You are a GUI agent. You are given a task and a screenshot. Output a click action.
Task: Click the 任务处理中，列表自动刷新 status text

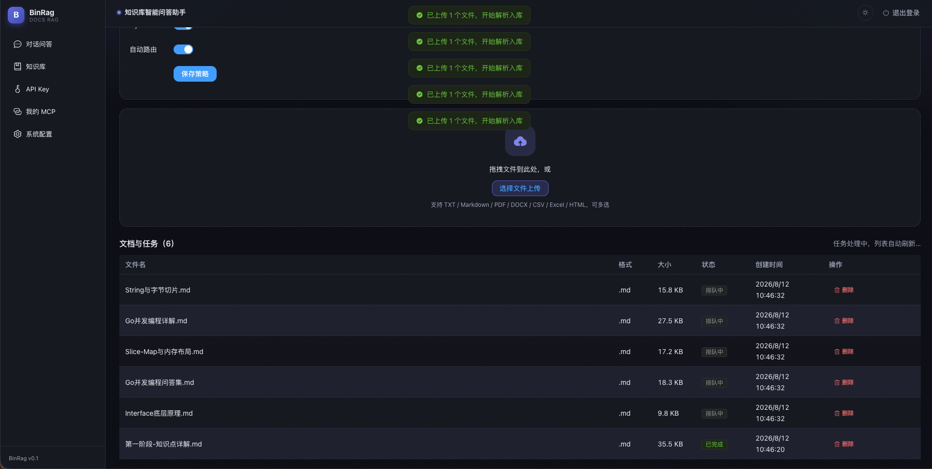click(877, 244)
